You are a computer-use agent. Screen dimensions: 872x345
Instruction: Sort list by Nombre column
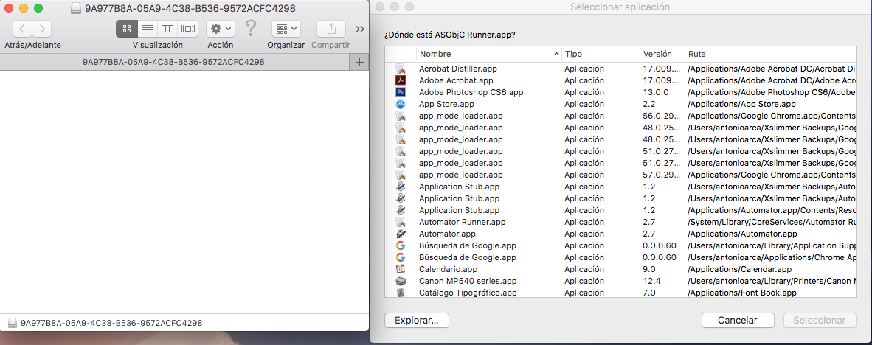point(489,54)
